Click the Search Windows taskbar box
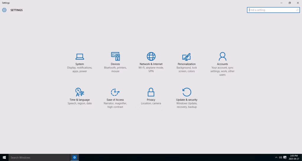Screen dimensions: 302x161 [39, 157]
